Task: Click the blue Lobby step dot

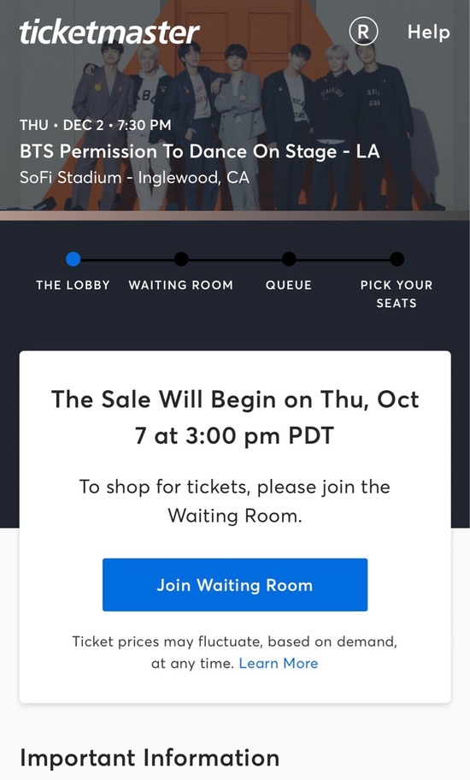Action: point(73,258)
